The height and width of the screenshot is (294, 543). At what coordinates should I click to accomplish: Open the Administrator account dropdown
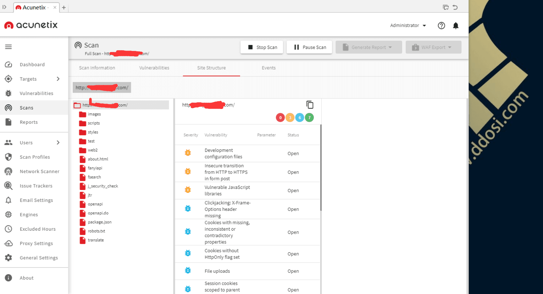(x=408, y=25)
